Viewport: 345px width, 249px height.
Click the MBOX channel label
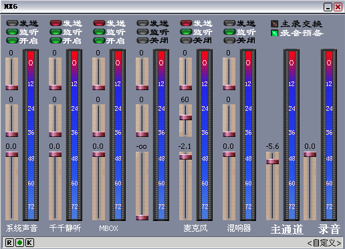coord(108,228)
